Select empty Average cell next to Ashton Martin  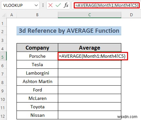click(x=90, y=81)
